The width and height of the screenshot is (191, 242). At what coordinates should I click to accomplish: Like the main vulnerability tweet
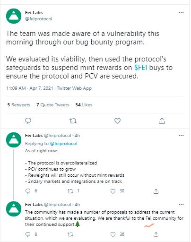[x=117, y=121]
